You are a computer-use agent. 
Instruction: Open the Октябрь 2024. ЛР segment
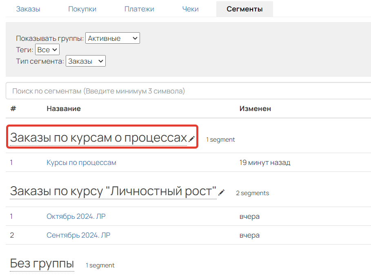76,216
